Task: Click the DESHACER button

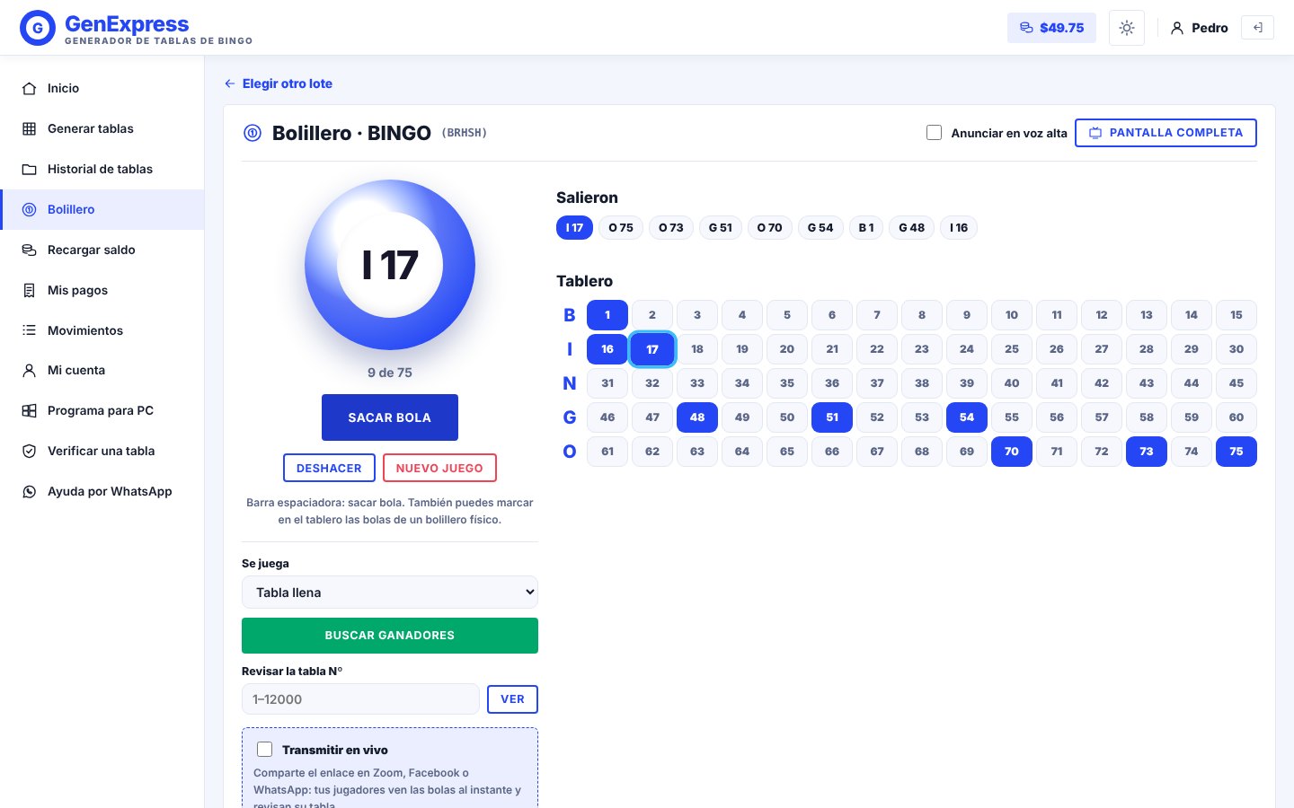Action: (329, 468)
